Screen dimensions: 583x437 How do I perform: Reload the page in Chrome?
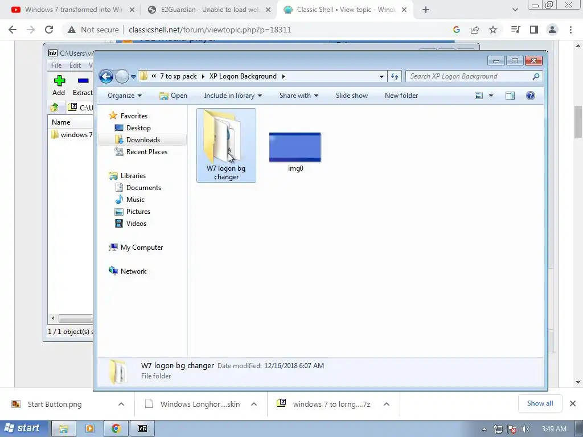49,30
